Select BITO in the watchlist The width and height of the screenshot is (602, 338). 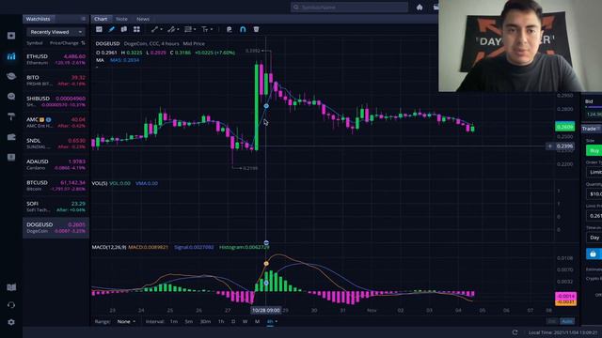[x=55, y=80]
